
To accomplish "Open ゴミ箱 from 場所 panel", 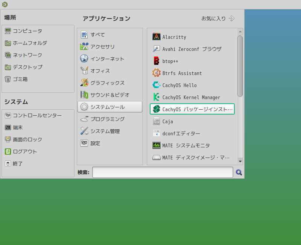I will point(19,79).
